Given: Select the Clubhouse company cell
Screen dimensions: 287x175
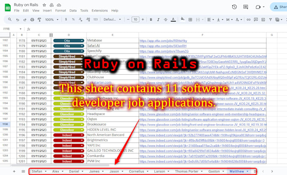Looking at the screenshot, I should pyautogui.click(x=112, y=77).
